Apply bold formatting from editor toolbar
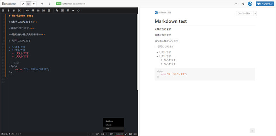The image size is (276, 136). [x=3, y=11]
